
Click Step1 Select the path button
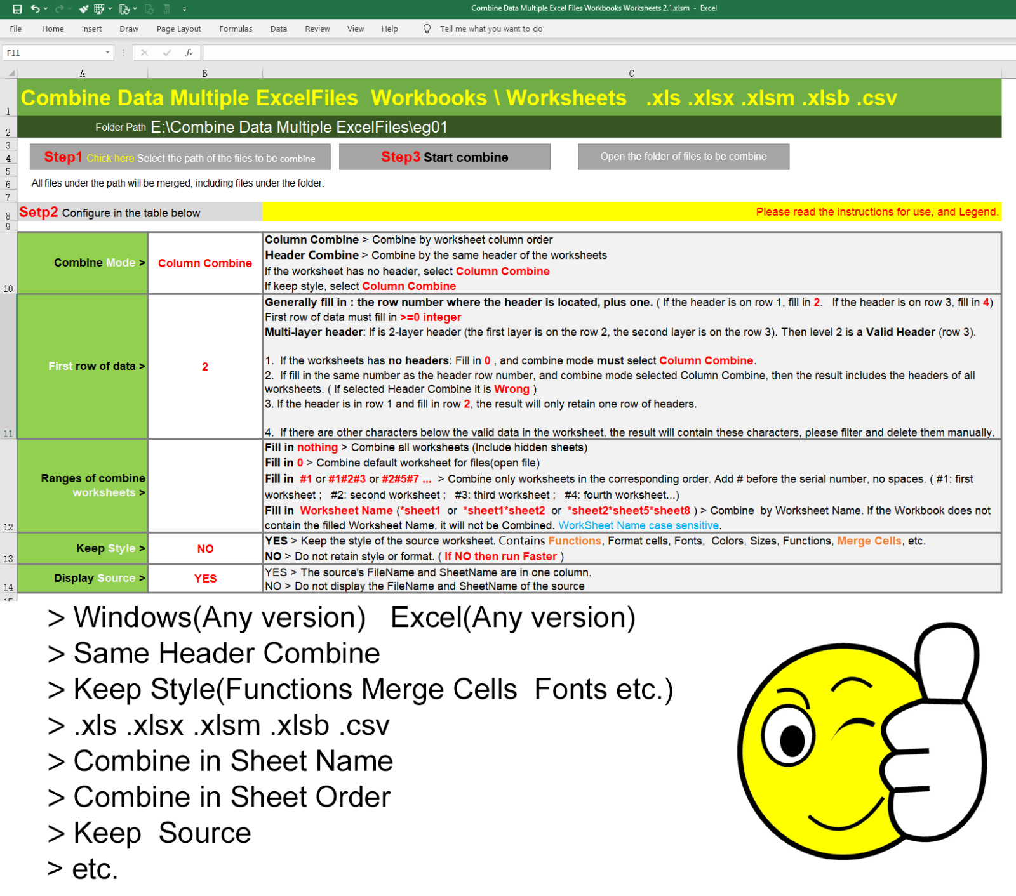pos(180,157)
